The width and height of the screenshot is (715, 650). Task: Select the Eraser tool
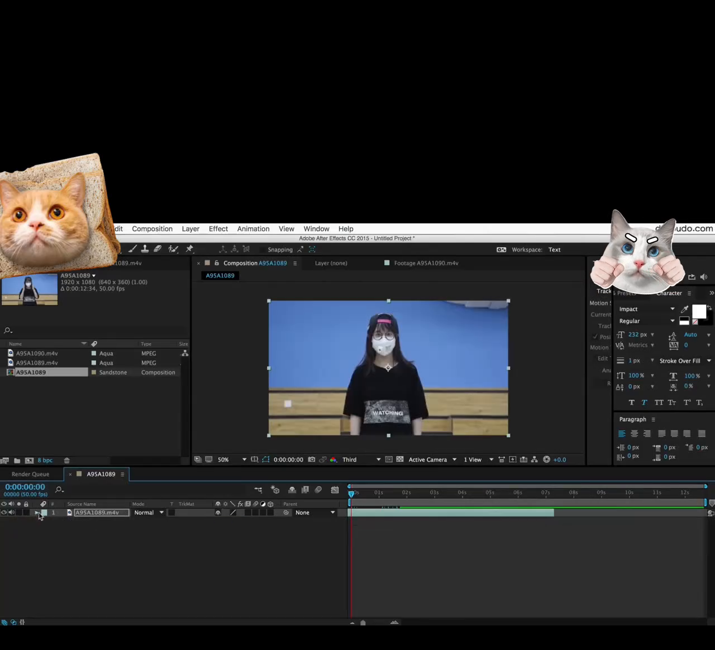click(x=158, y=249)
